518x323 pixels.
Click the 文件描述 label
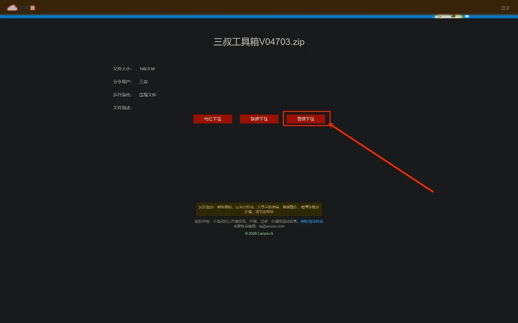pos(123,108)
